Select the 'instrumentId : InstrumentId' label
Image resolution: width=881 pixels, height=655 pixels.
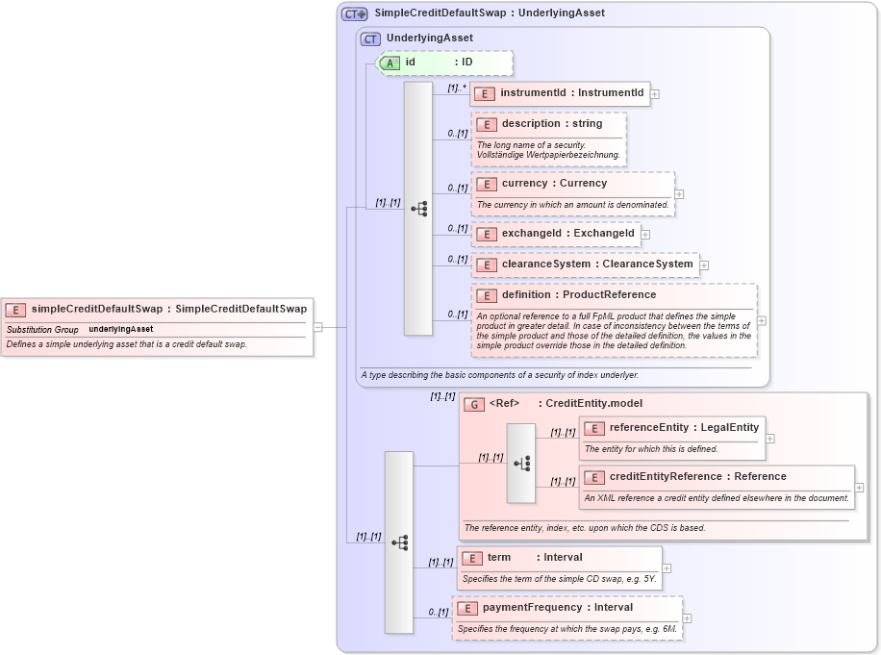pyautogui.click(x=572, y=92)
